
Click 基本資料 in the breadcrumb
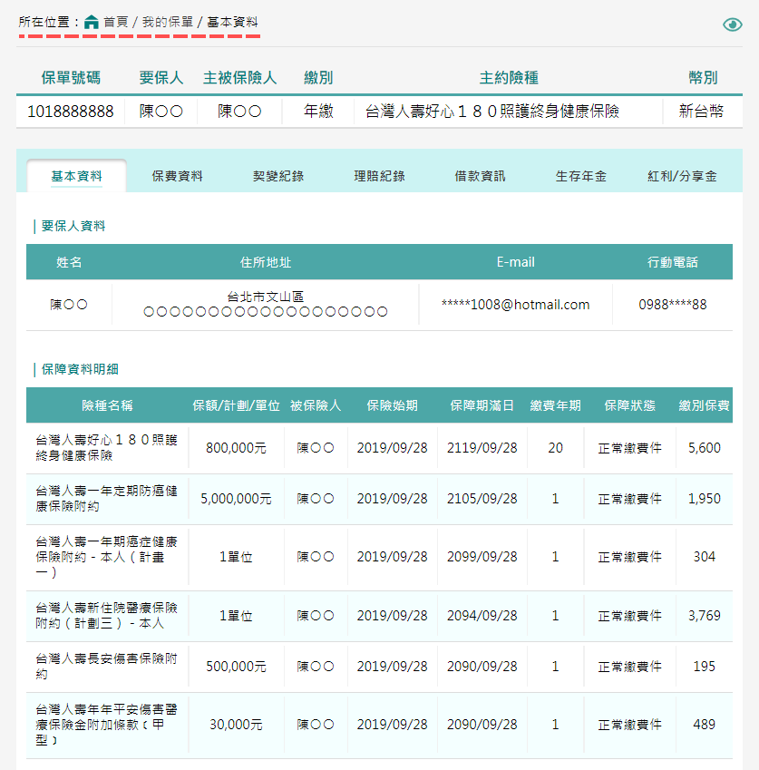232,22
